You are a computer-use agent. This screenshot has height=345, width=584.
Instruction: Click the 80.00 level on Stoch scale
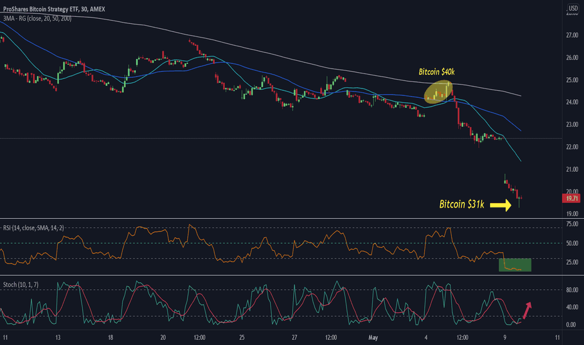571,290
